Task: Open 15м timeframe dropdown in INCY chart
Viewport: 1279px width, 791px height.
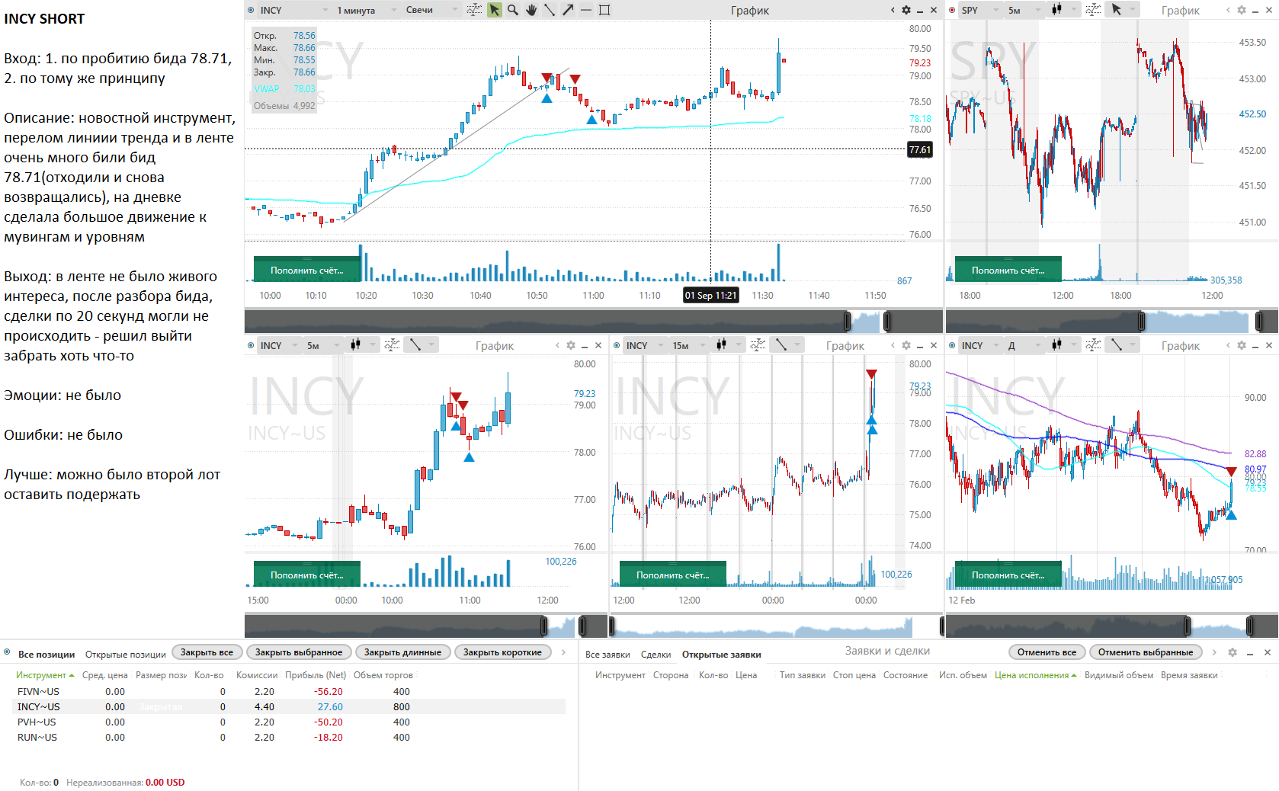Action: click(x=689, y=345)
